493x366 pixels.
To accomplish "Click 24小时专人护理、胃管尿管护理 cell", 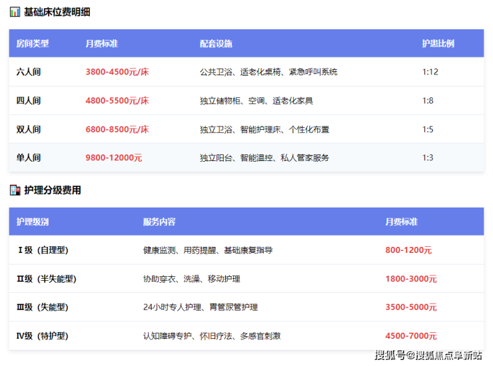I will pos(201,307).
